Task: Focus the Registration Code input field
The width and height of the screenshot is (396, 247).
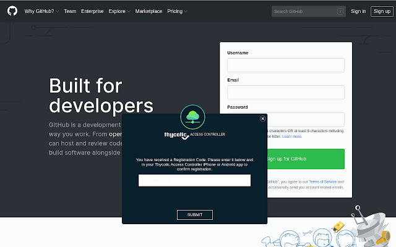Action: (x=194, y=180)
